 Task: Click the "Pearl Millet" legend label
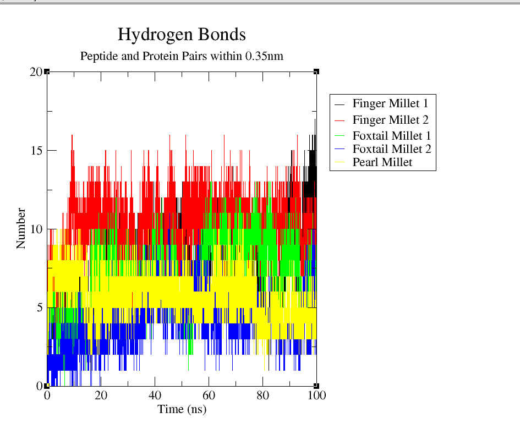382,162
